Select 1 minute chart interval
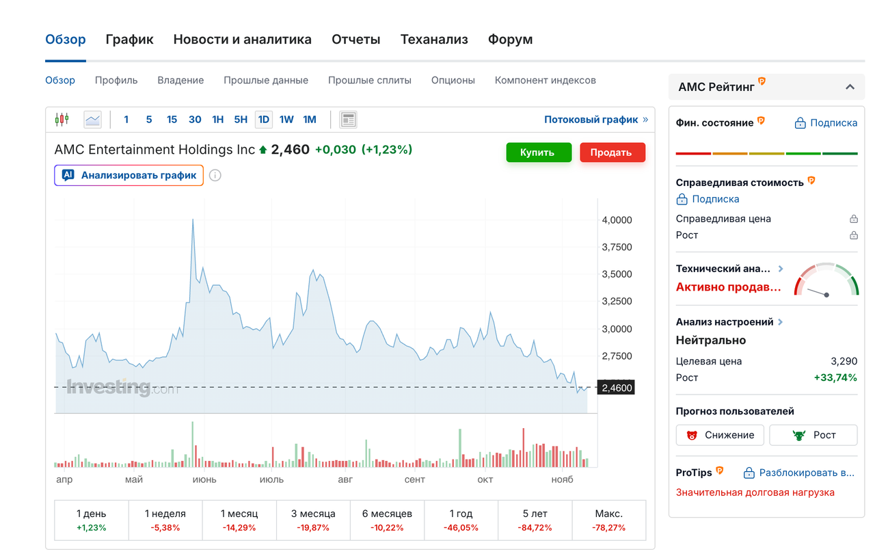Viewport: 875px width, 558px height. [x=126, y=120]
